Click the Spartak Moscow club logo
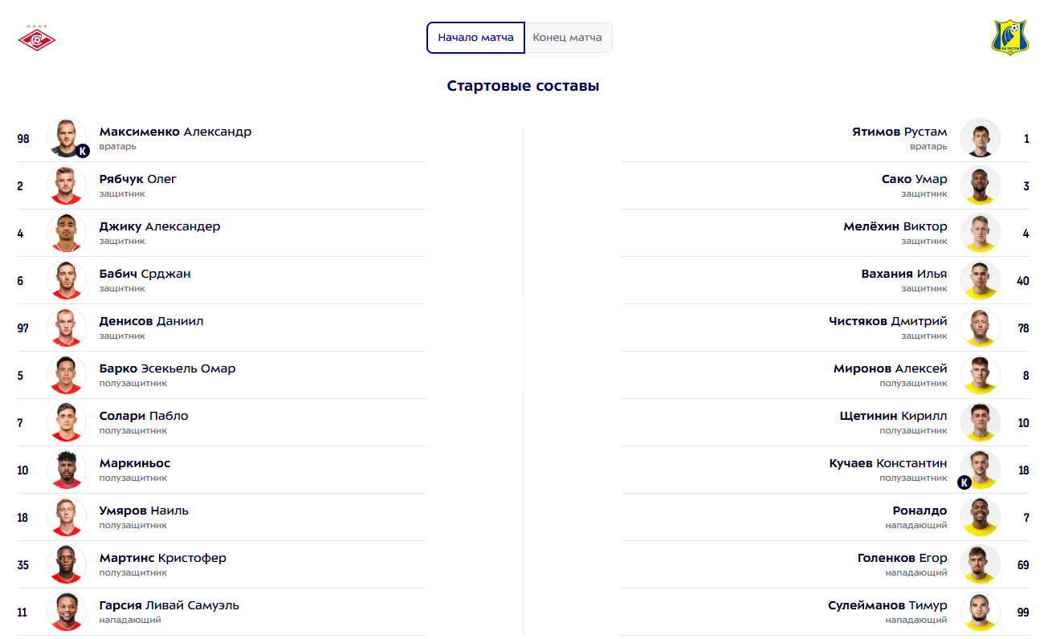 pos(37,38)
